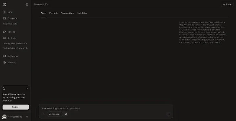
Task: Click the Personal CFO title
Action: 41,4
